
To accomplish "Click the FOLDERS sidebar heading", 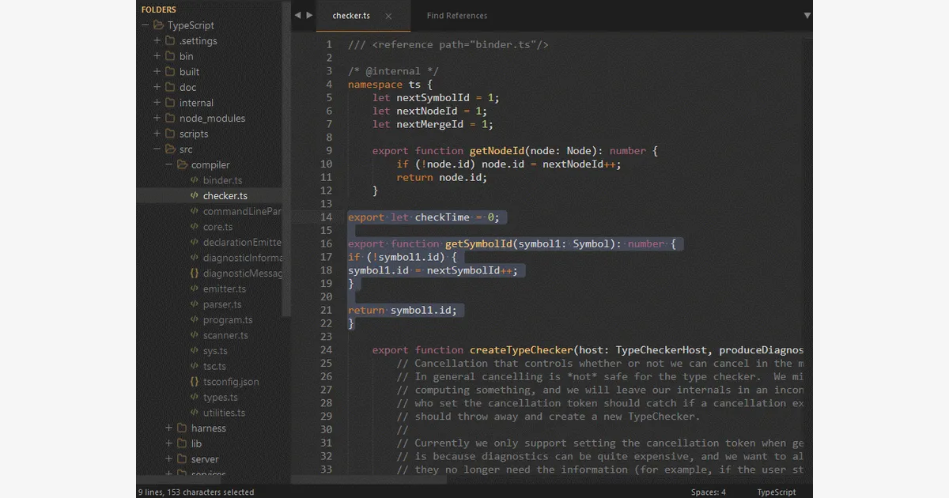I will click(x=159, y=9).
